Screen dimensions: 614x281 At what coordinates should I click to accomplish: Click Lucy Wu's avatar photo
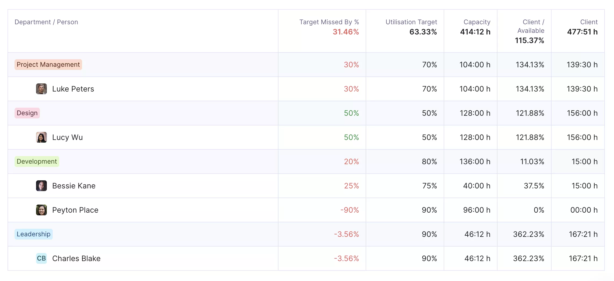[x=41, y=137]
